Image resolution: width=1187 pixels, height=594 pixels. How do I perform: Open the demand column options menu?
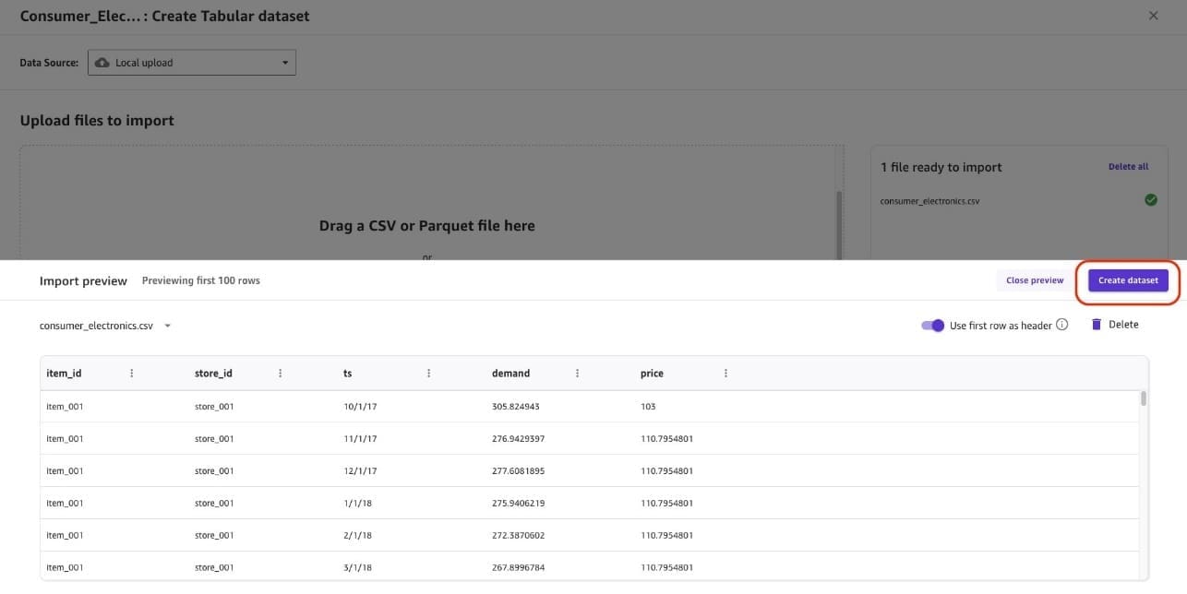point(577,373)
